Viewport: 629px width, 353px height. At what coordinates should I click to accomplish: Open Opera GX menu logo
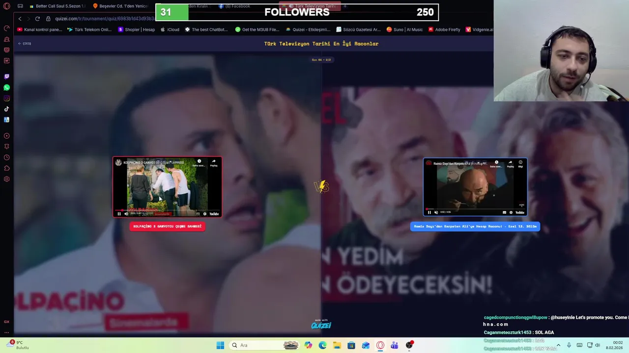[7, 6]
